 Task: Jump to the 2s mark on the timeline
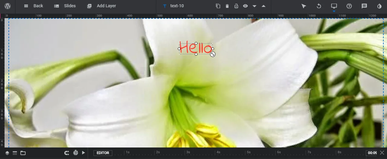[x=158, y=152]
